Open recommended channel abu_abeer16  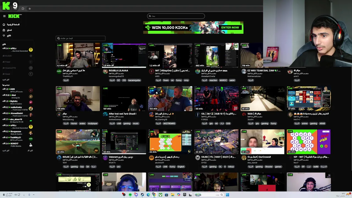[17, 120]
